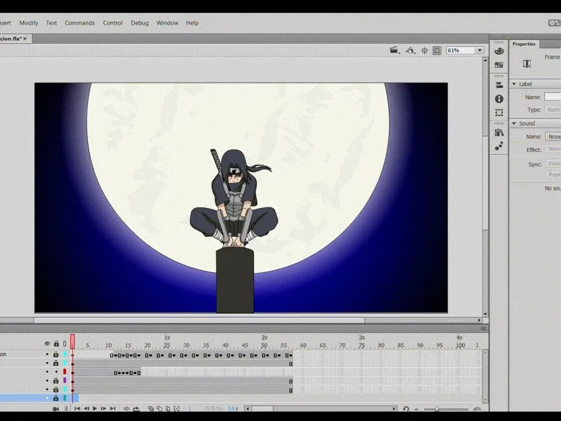The height and width of the screenshot is (421, 561).
Task: Zoom in timeline with large mountains icon
Action: coord(477,409)
